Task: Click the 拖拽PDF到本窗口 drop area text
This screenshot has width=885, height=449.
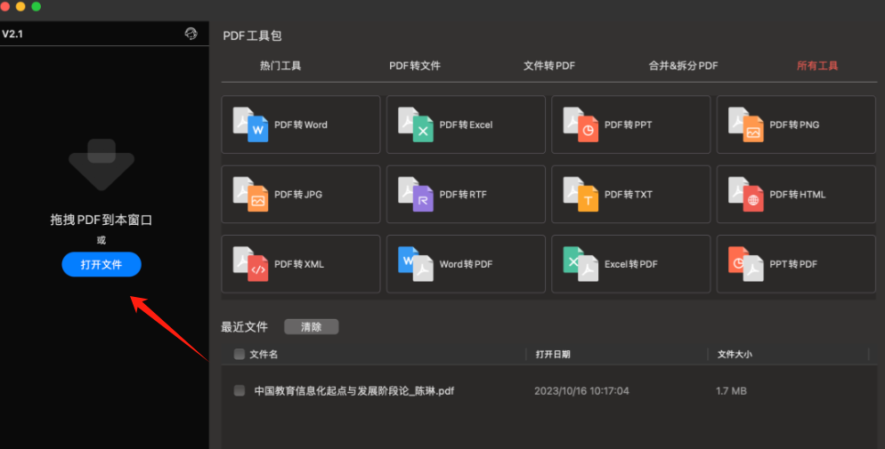Action: (x=101, y=220)
